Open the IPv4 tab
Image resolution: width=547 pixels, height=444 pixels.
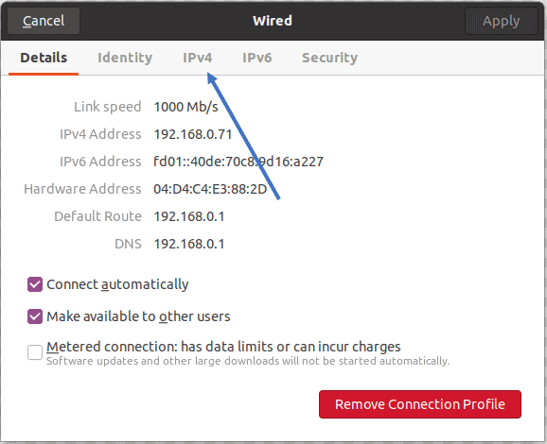[x=198, y=58]
